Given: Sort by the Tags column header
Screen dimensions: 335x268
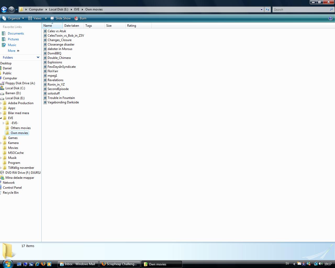Looking at the screenshot, I should coord(94,26).
